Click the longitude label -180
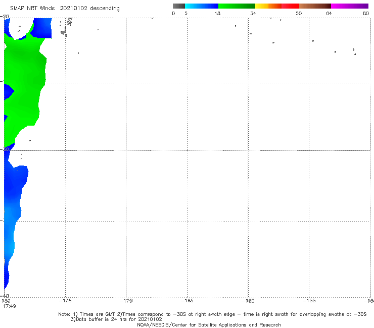The height and width of the screenshot is (328, 374). pos(5,301)
